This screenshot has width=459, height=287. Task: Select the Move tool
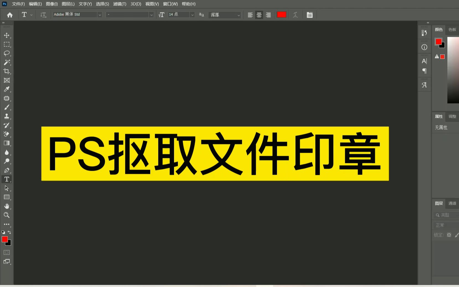(x=7, y=35)
